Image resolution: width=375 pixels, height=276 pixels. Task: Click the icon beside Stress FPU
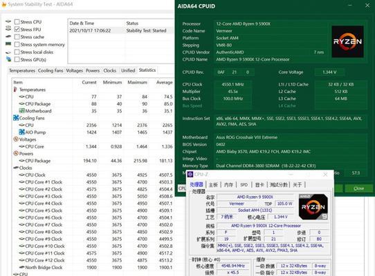8,28
